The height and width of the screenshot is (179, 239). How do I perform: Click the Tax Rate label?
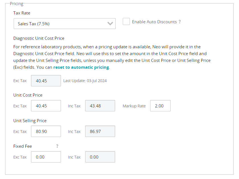(x=21, y=13)
